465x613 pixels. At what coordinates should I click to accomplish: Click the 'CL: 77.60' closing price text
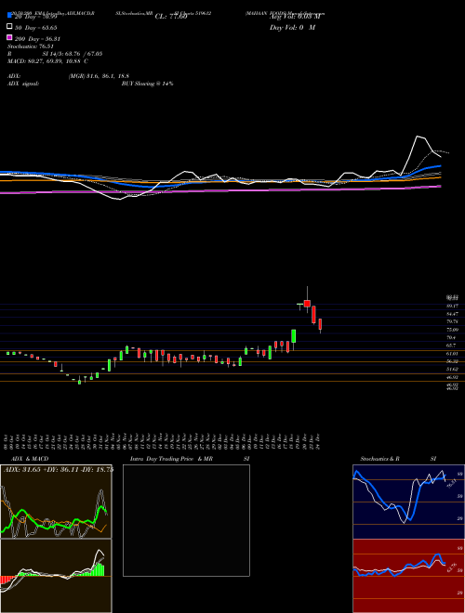tap(171, 17)
